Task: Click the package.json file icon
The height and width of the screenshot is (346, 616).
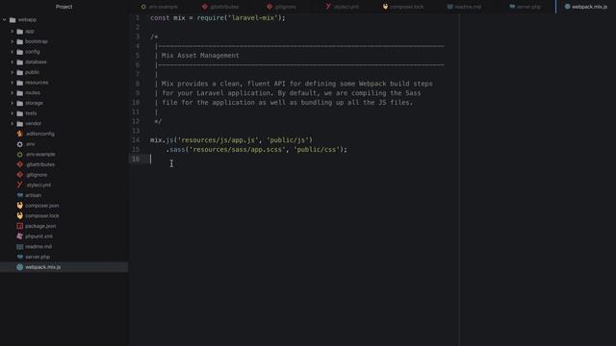Action: pyautogui.click(x=20, y=226)
